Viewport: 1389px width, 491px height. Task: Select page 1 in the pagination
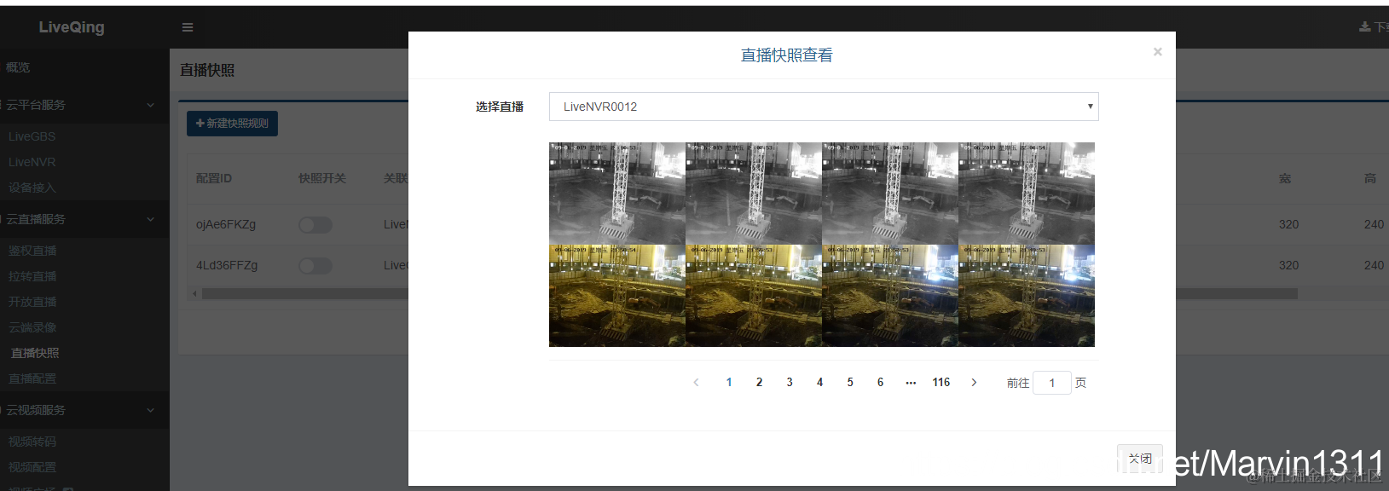click(729, 383)
